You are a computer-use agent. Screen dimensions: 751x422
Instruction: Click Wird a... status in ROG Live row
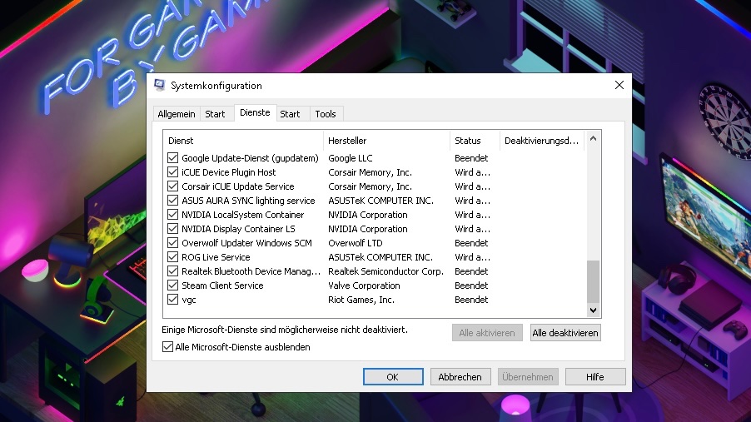[x=472, y=257]
